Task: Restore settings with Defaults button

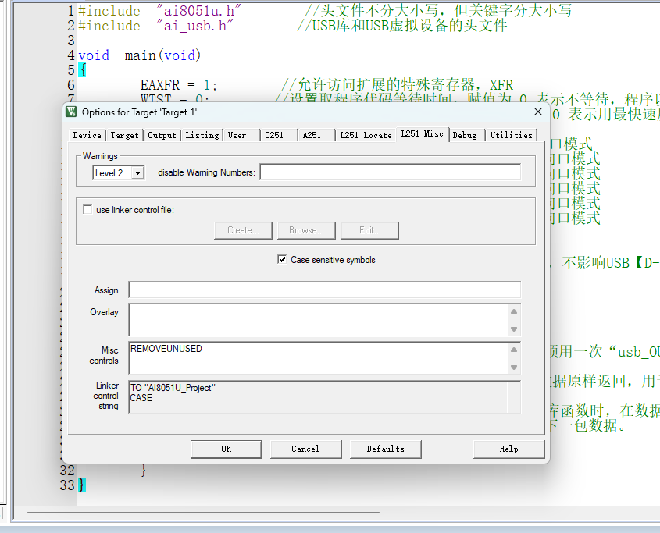Action: point(386,449)
